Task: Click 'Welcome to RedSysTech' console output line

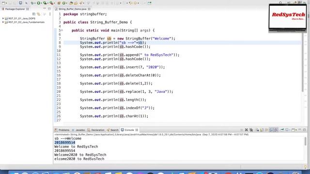Action: point(76,146)
